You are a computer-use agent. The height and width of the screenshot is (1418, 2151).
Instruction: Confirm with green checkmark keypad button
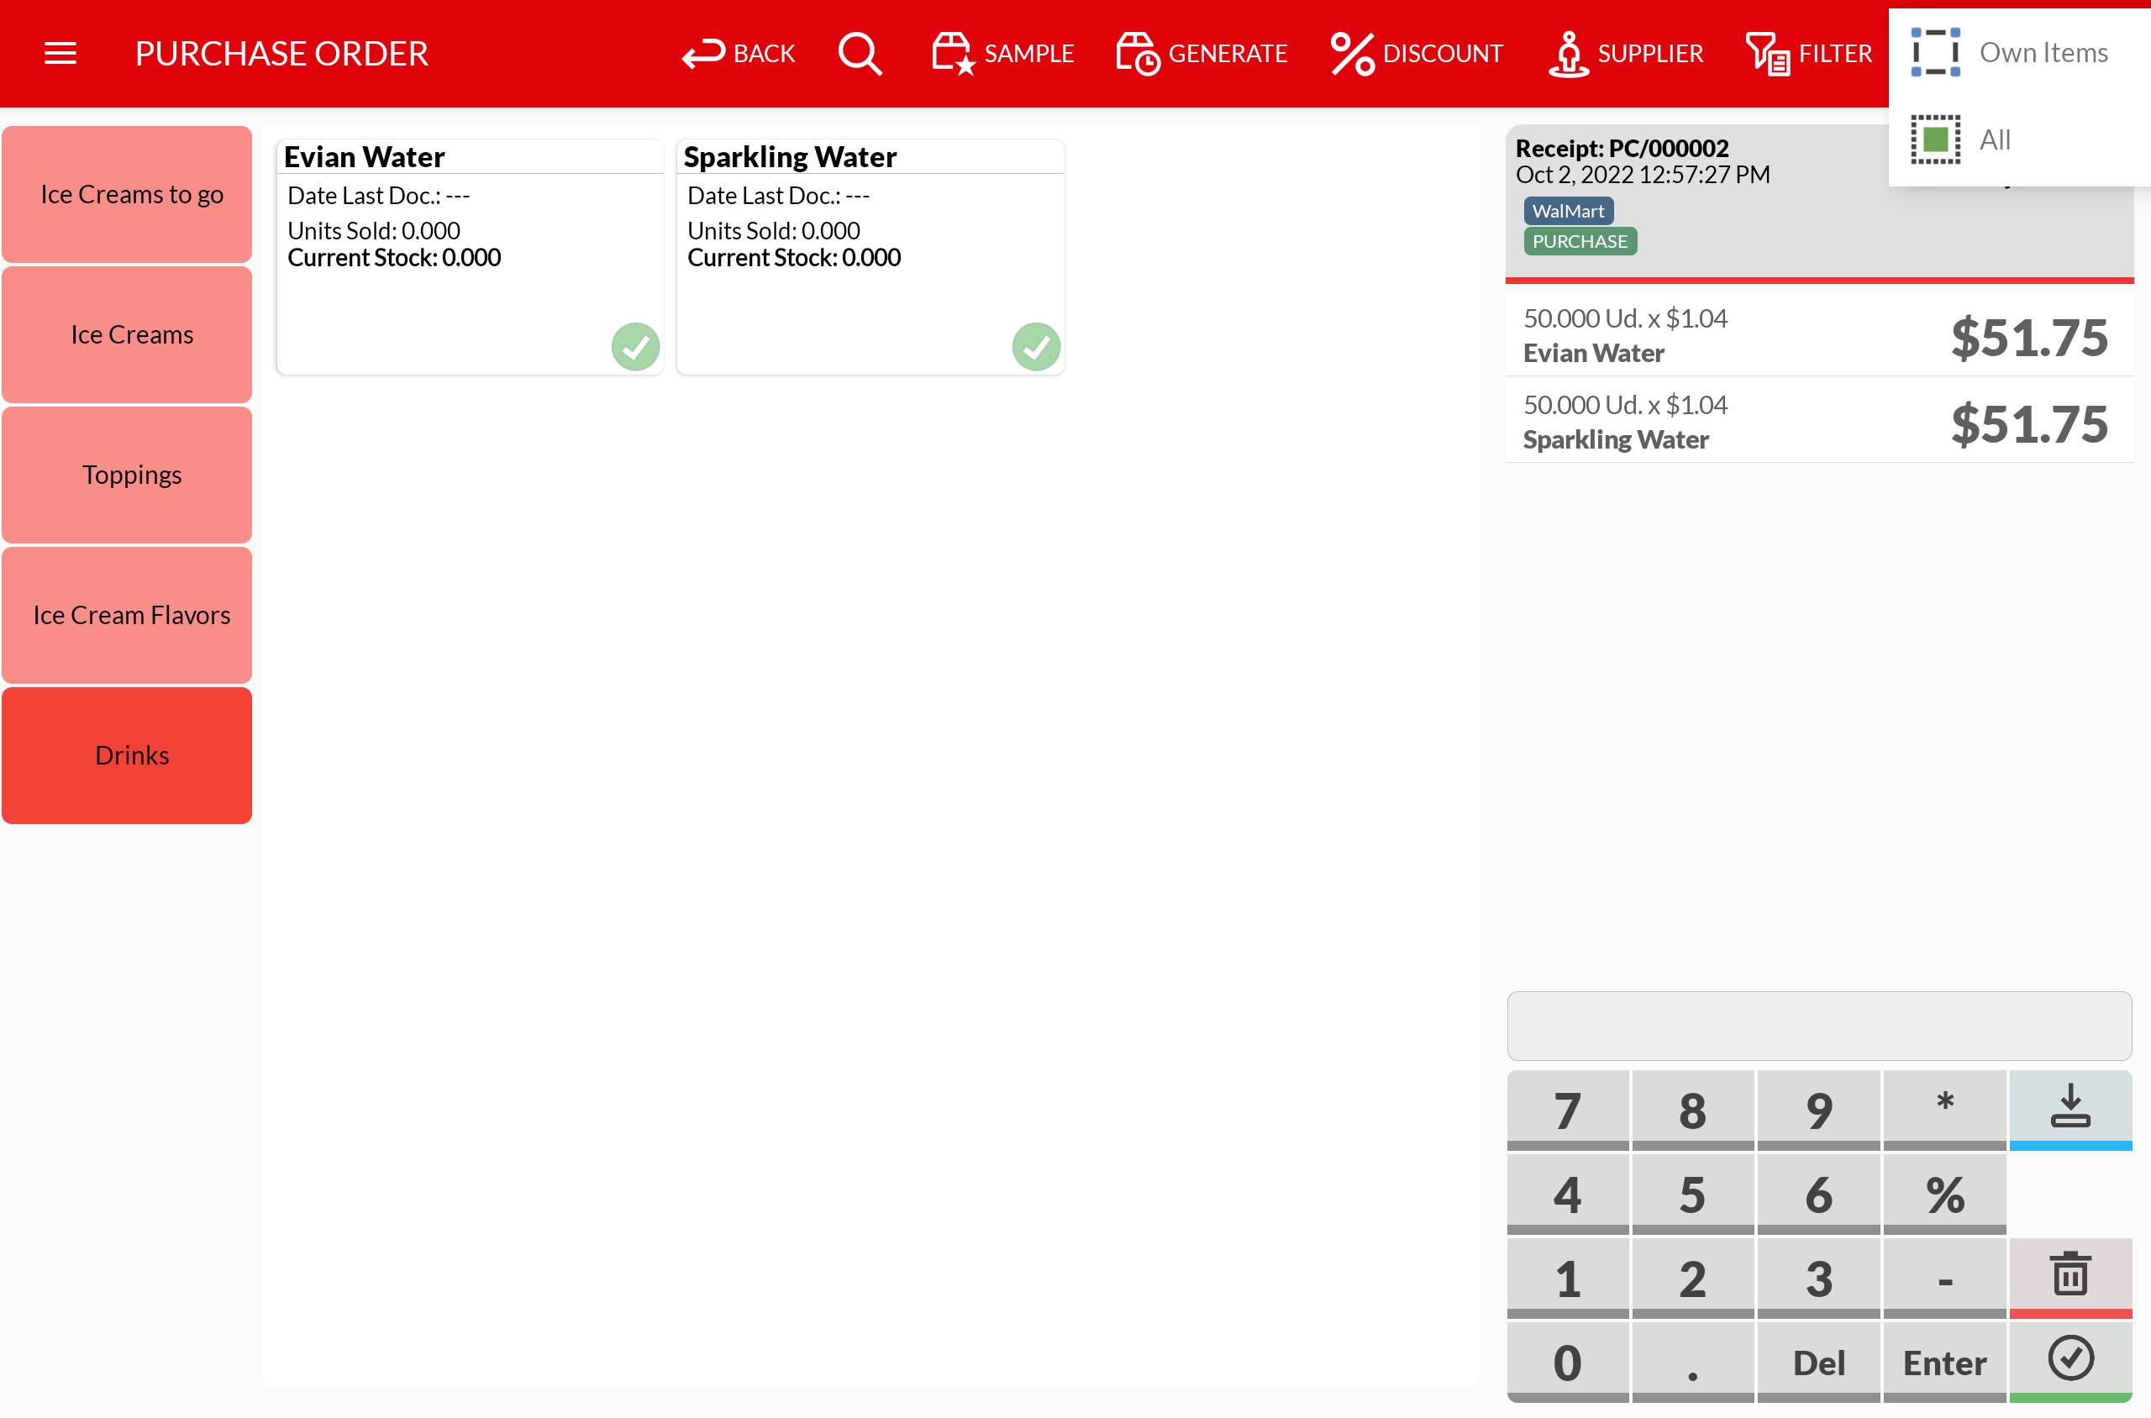[2069, 1359]
